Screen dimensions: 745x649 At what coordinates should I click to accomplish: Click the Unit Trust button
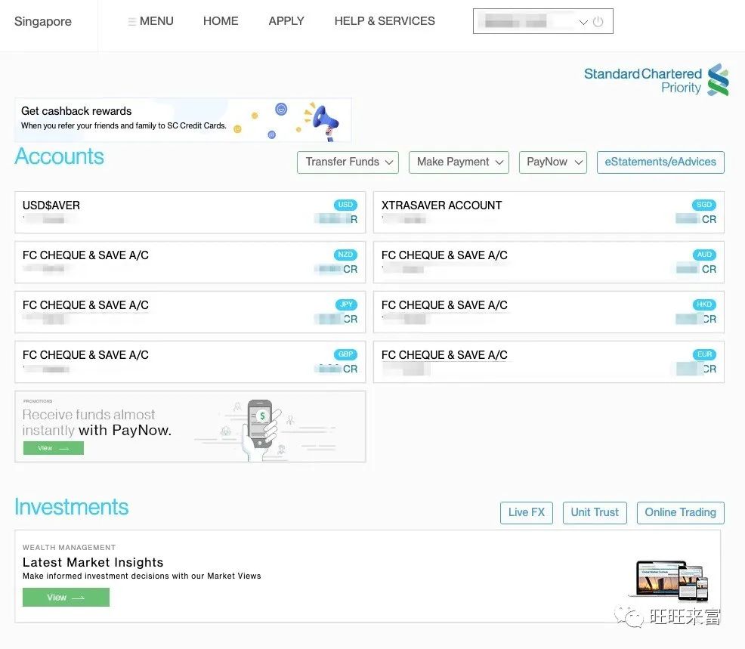tap(595, 513)
